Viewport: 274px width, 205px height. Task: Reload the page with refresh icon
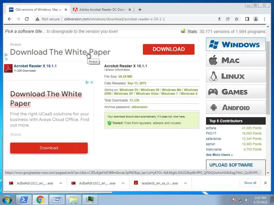[x=27, y=19]
